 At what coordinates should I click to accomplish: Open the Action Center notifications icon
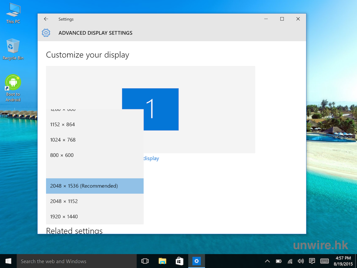[x=312, y=261]
